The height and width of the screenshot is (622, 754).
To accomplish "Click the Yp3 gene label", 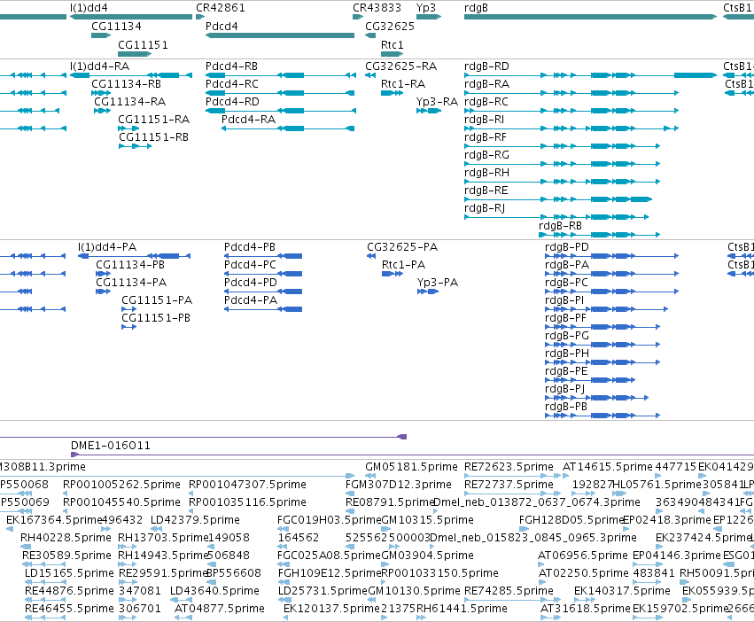I will (426, 8).
